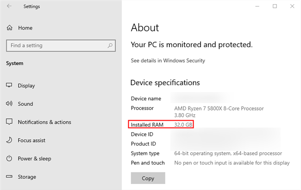The height and width of the screenshot is (190, 301).
Task: Click the Pen and touch value text
Action: tap(232, 163)
